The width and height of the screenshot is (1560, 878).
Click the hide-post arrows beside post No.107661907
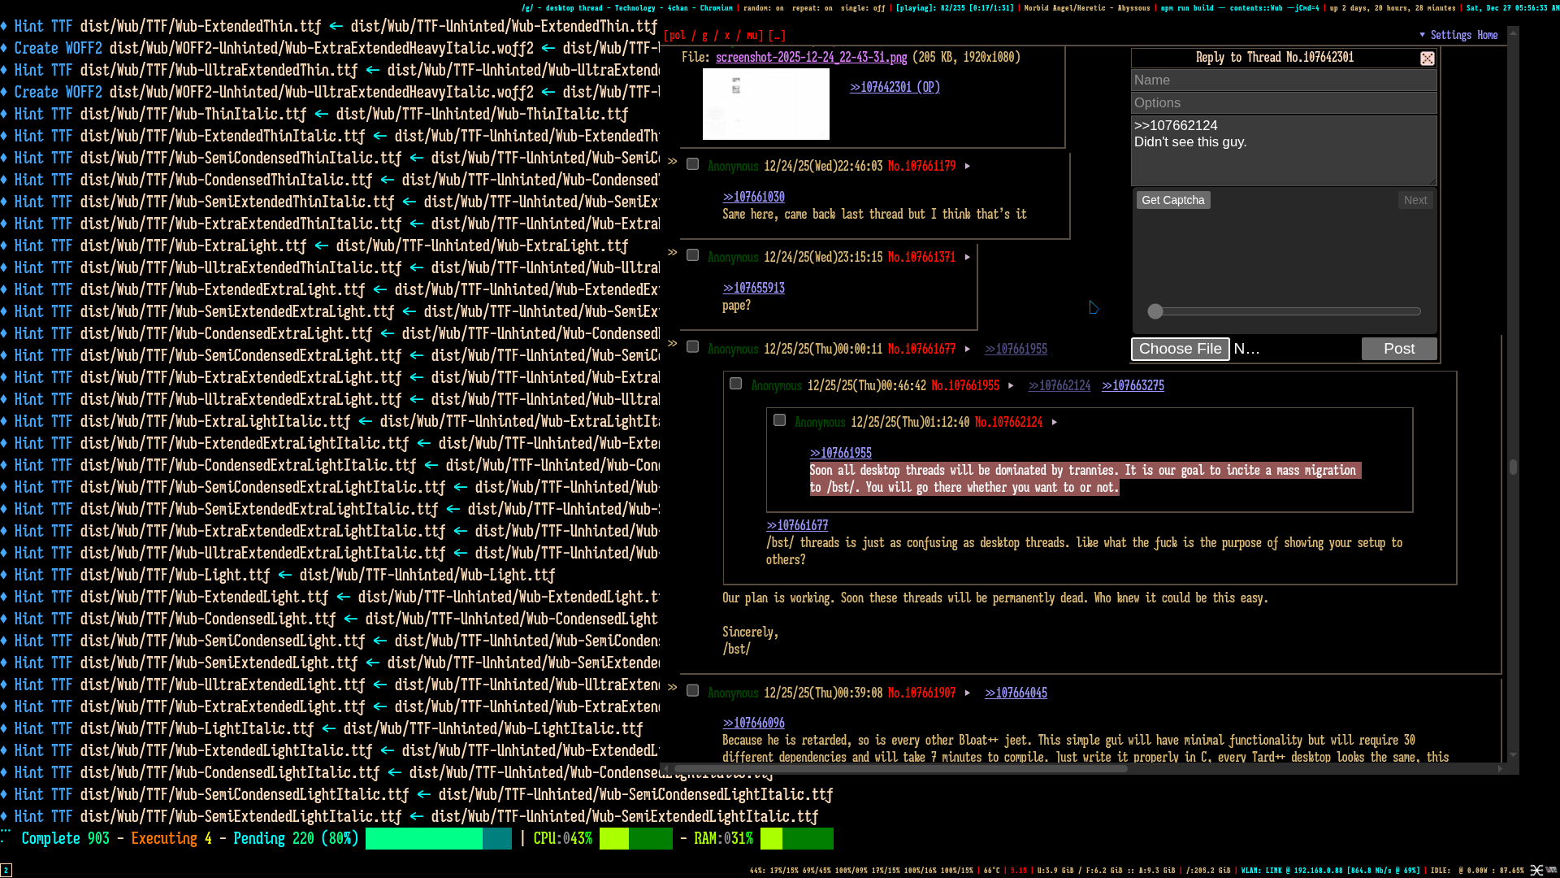click(x=673, y=688)
